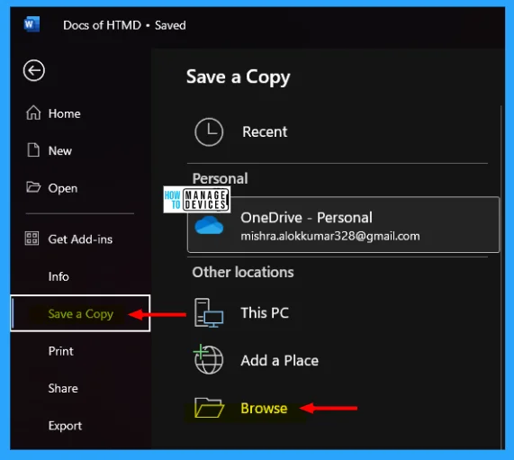The width and height of the screenshot is (514, 460).
Task: Click the Get Add-ins grid icon
Action: coord(32,239)
